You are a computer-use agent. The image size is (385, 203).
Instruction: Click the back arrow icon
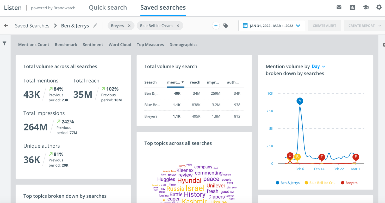6,25
